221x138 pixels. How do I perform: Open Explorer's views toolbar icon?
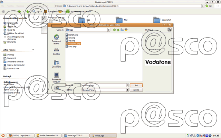[x=60, y=11]
